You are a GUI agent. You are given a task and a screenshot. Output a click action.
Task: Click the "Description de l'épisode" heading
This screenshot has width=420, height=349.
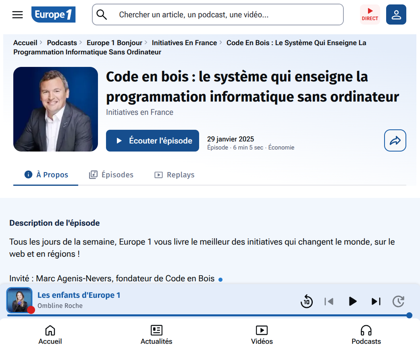click(x=54, y=223)
